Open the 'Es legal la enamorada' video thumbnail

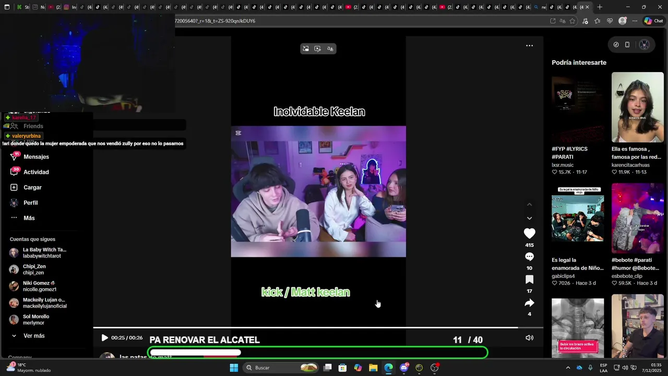click(578, 218)
